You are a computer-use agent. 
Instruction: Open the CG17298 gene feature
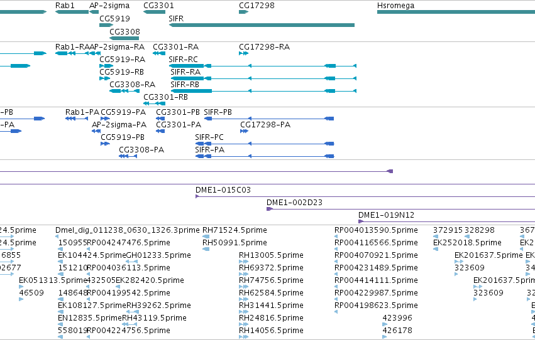click(x=244, y=12)
